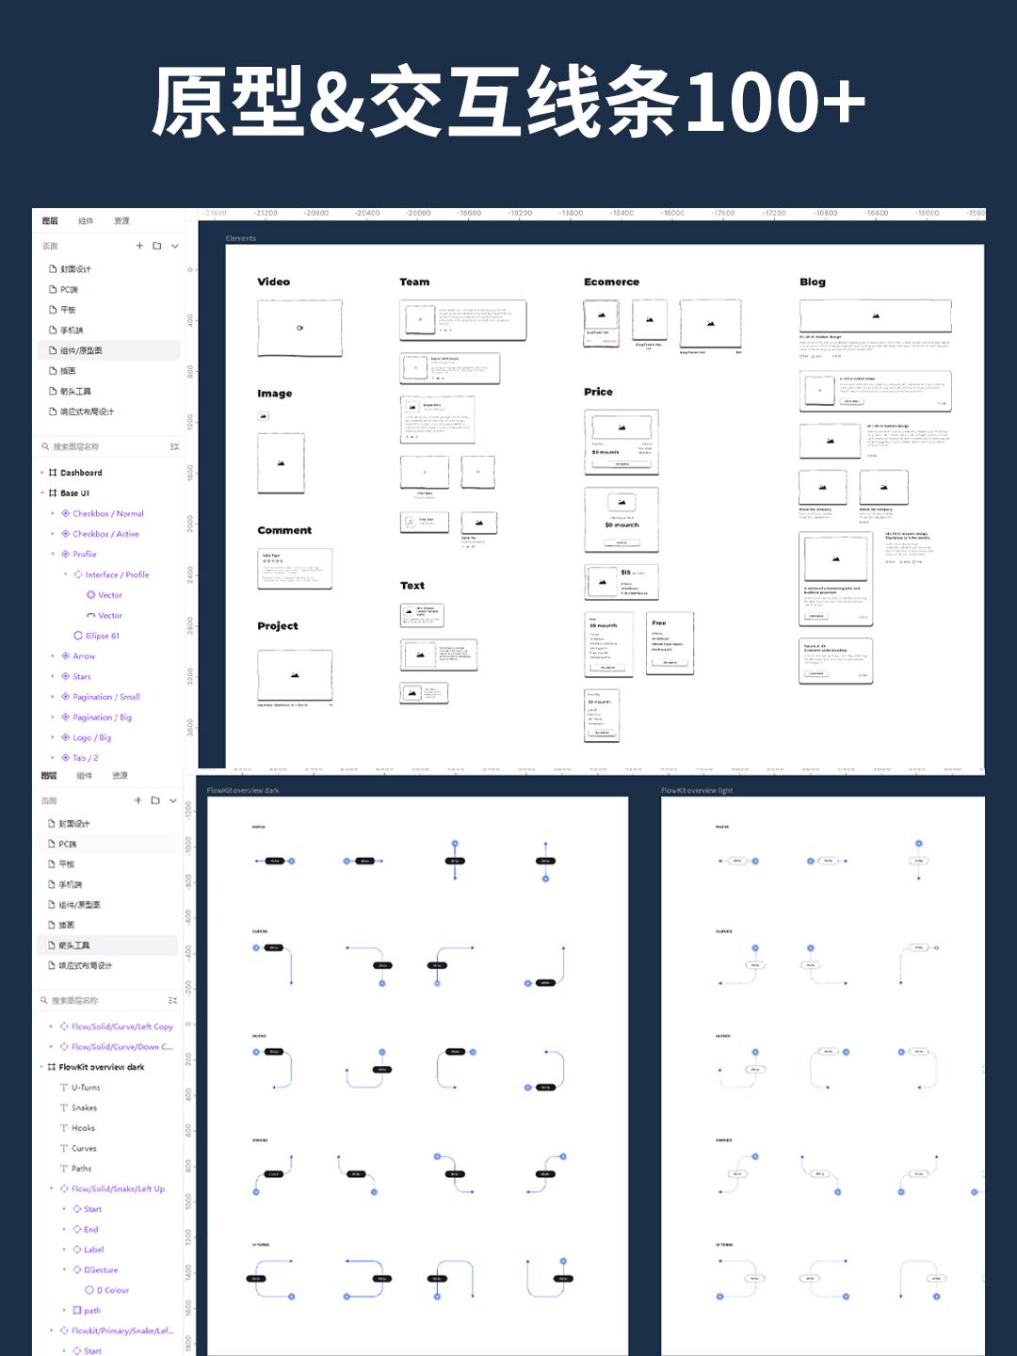This screenshot has height=1356, width=1017.
Task: Click collapse-all icon beside search above FlowKit layers
Action: [172, 1000]
